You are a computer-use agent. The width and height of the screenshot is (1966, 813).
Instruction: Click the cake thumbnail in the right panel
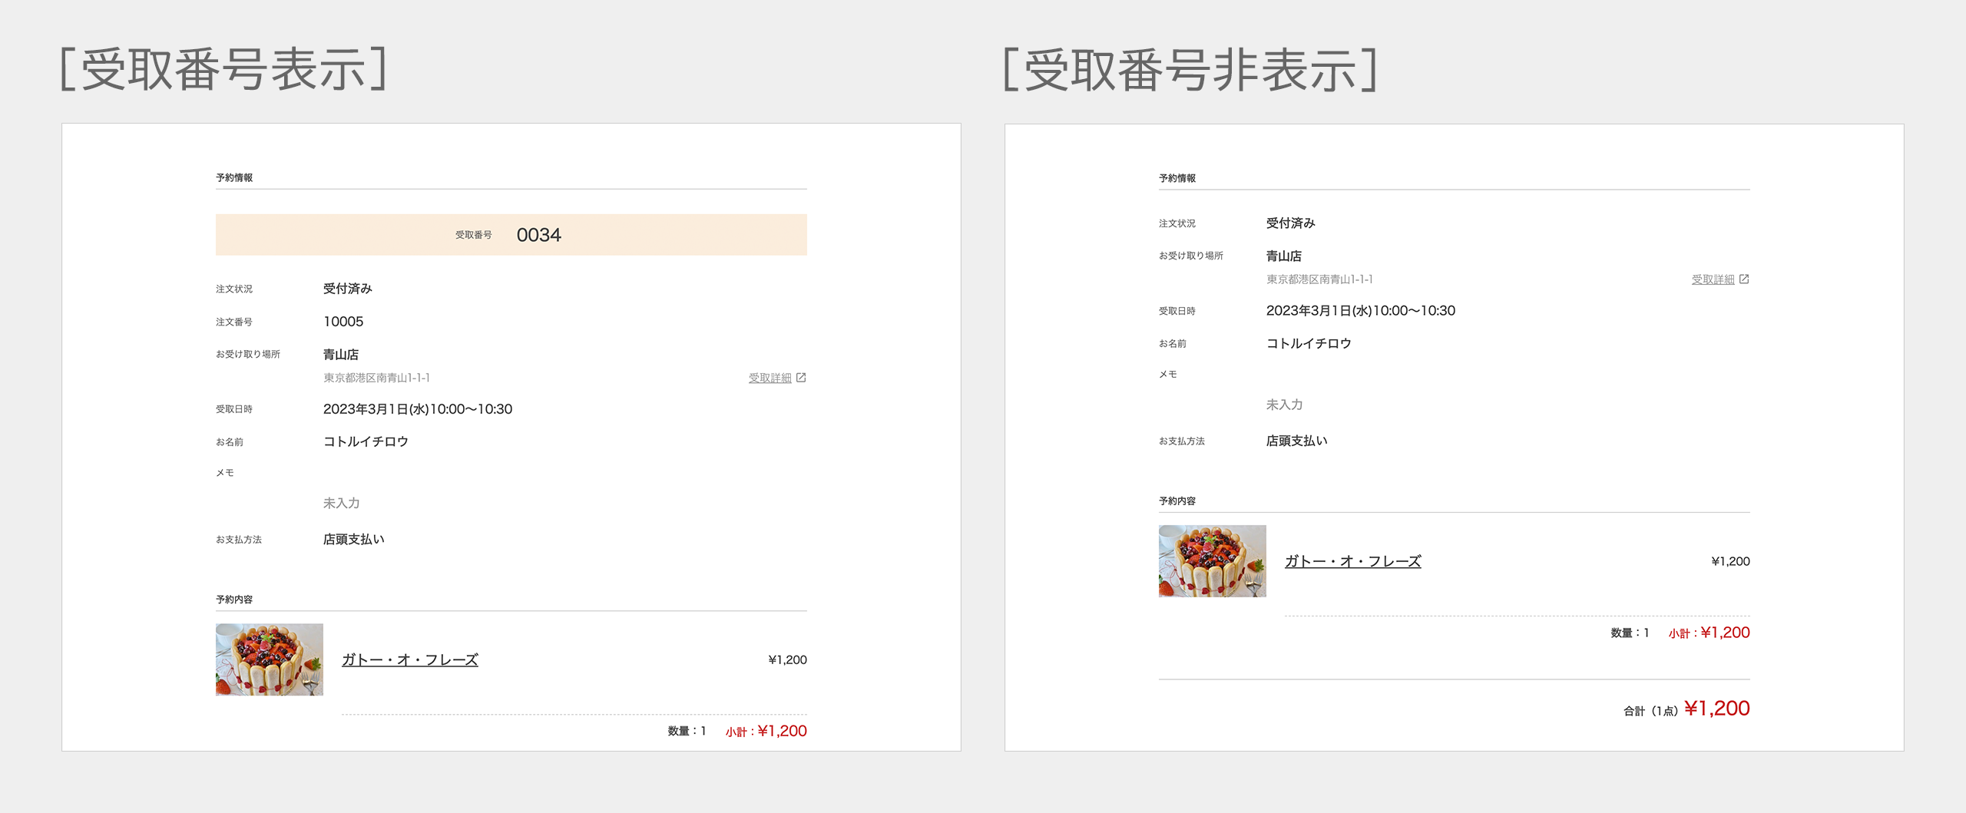pos(1212,561)
